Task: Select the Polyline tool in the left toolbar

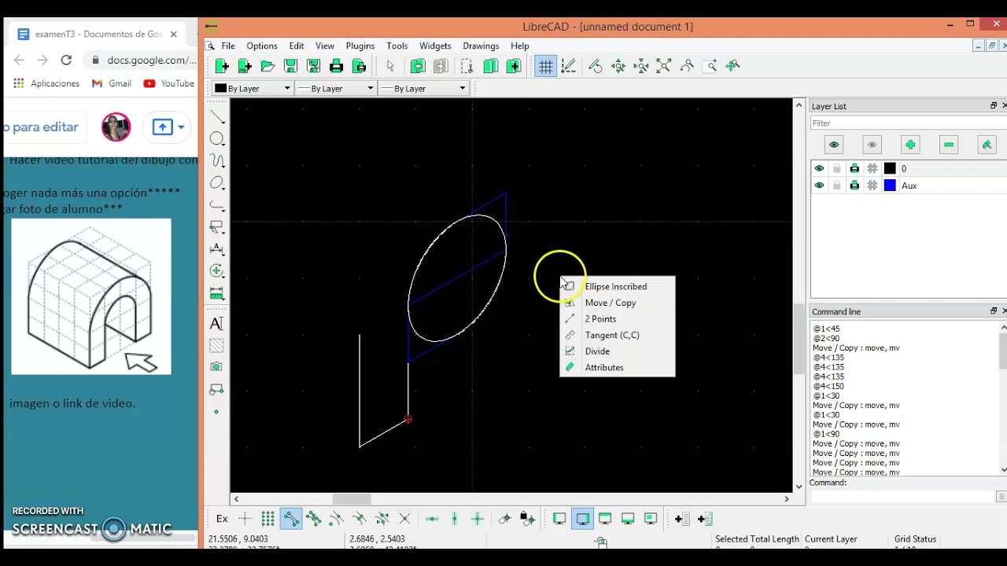Action: tap(217, 205)
